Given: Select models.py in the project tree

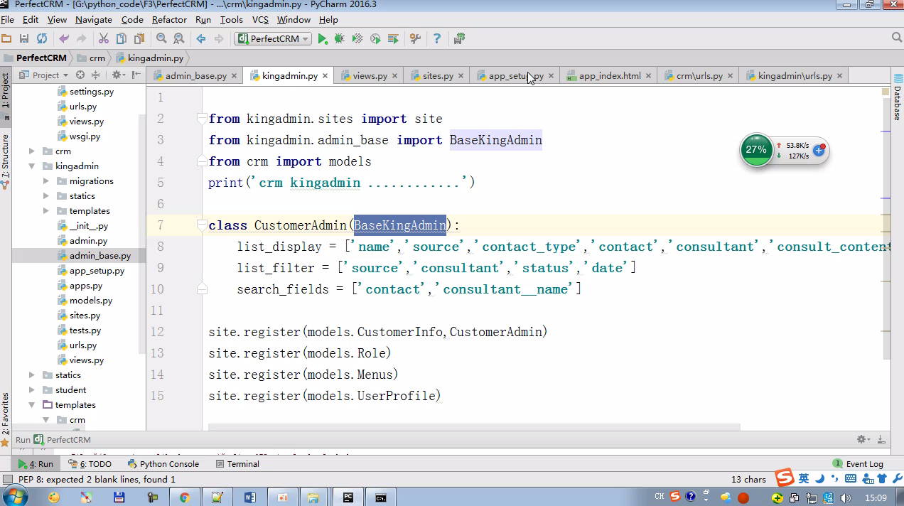Looking at the screenshot, I should (90, 301).
